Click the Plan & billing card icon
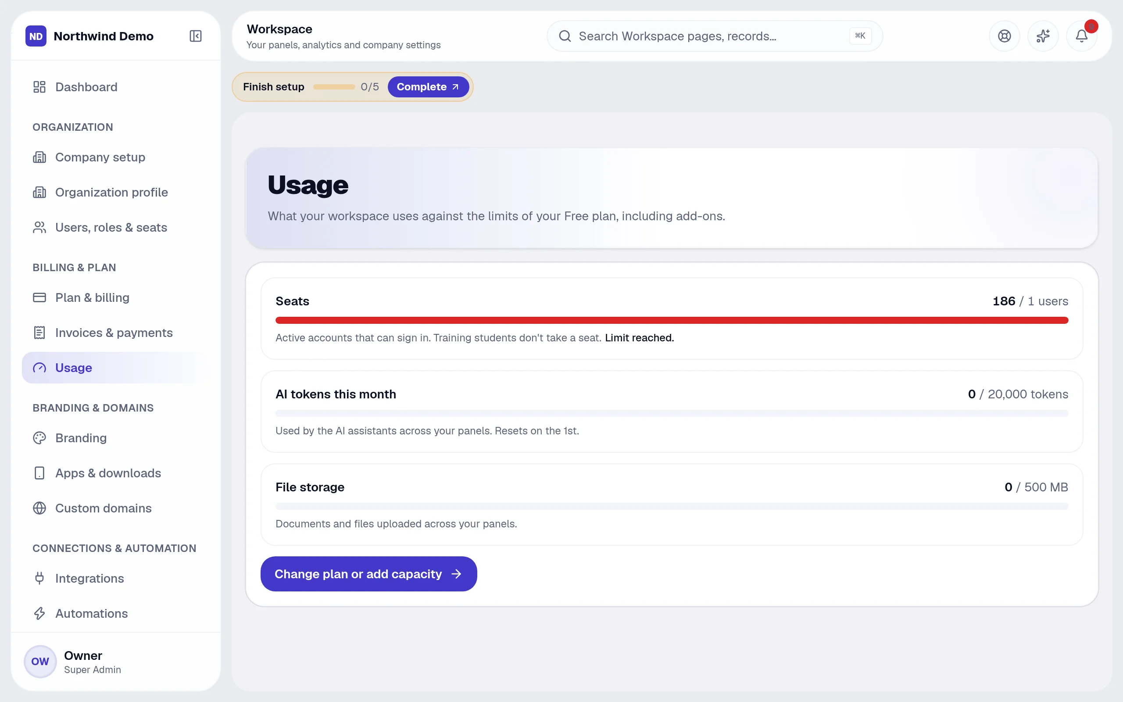The width and height of the screenshot is (1123, 702). pyautogui.click(x=39, y=297)
